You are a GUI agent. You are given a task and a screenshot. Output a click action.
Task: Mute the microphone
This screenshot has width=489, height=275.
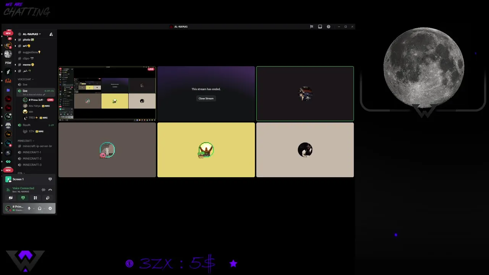pyautogui.click(x=29, y=209)
